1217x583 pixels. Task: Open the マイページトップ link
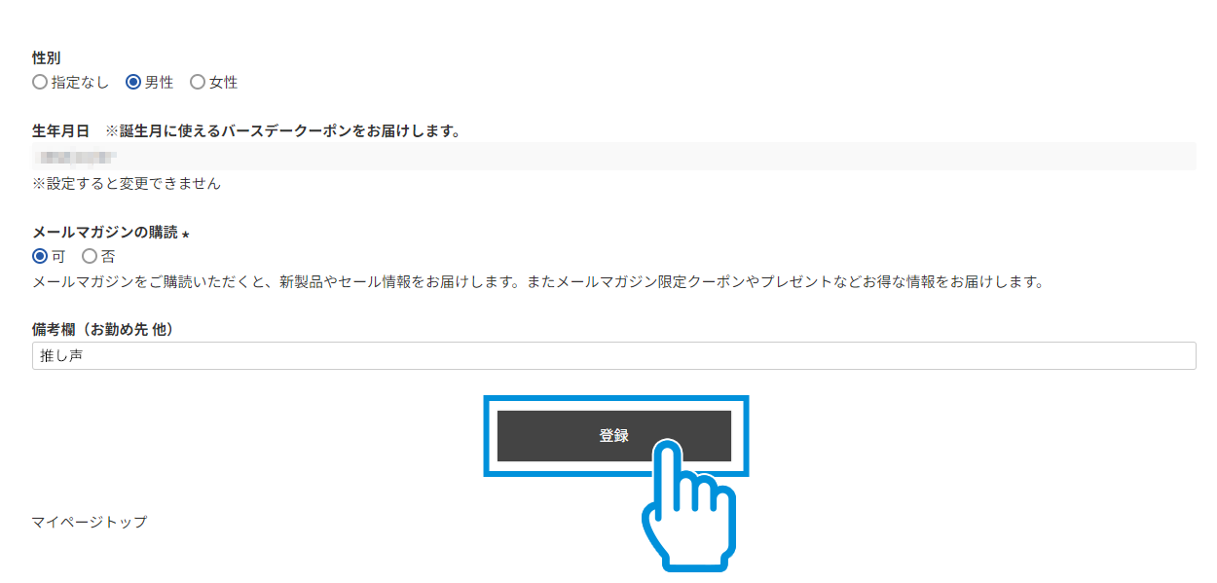(x=90, y=522)
